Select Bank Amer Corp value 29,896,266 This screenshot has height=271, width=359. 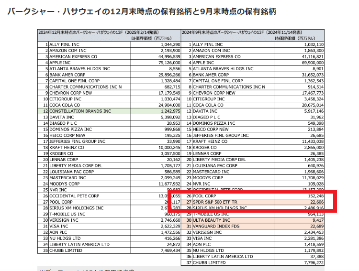coord(169,75)
